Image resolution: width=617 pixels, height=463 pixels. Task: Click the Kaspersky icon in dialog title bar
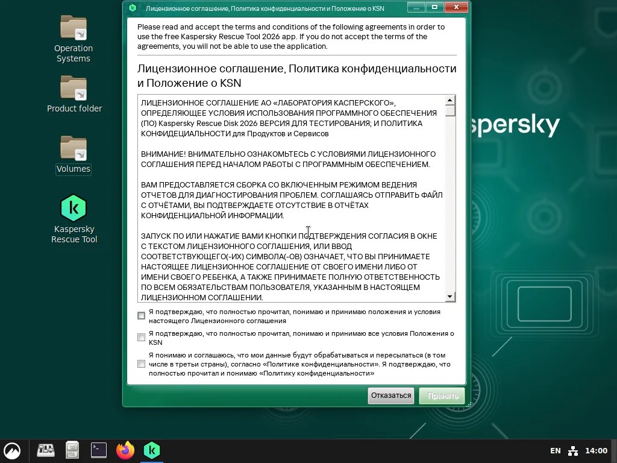click(133, 8)
